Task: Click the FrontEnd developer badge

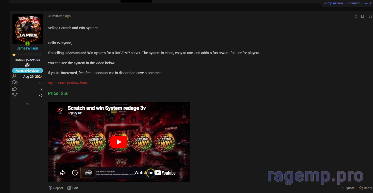Action: (27, 71)
